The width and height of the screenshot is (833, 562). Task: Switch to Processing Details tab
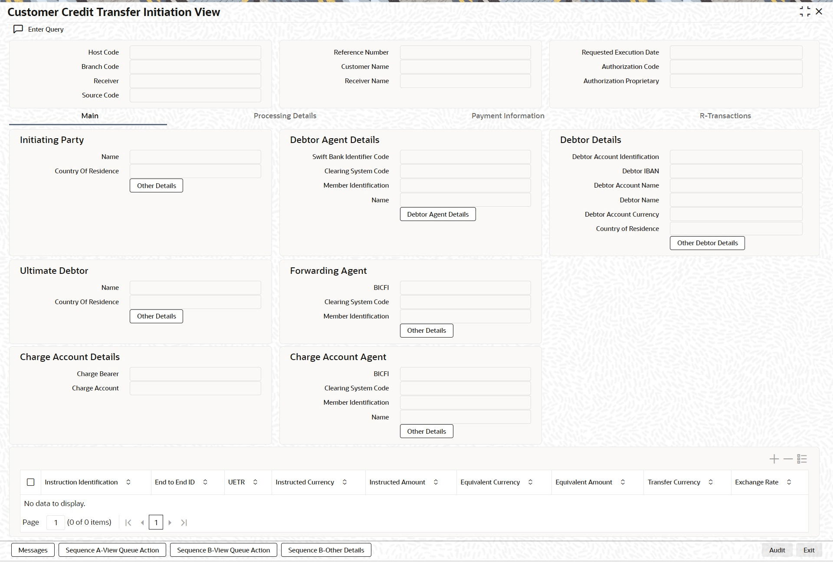coord(285,116)
